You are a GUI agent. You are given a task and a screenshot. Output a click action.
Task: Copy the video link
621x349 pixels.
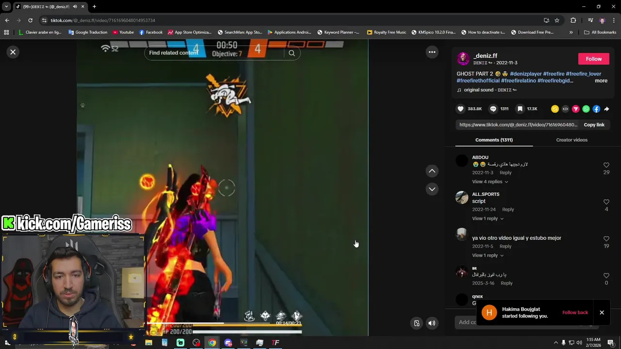pos(594,125)
